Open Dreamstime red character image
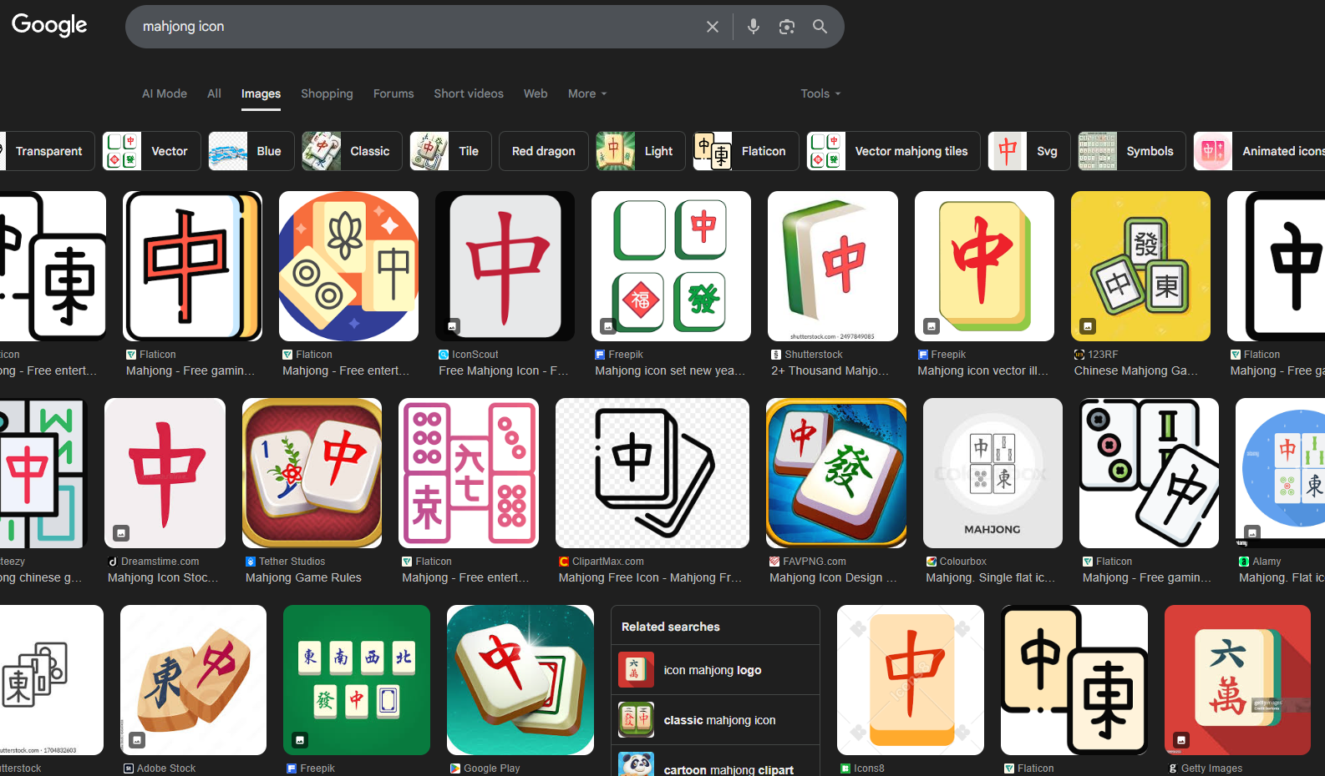This screenshot has width=1325, height=776. point(165,473)
